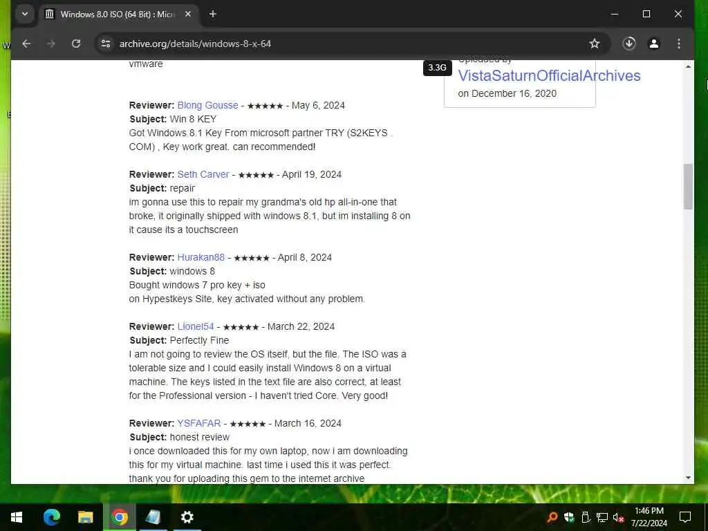Click the 'on December 16, 2020' upload date

507,93
